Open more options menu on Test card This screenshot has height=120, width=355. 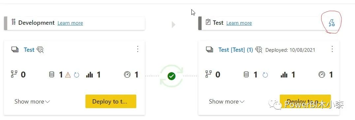[x=332, y=49]
